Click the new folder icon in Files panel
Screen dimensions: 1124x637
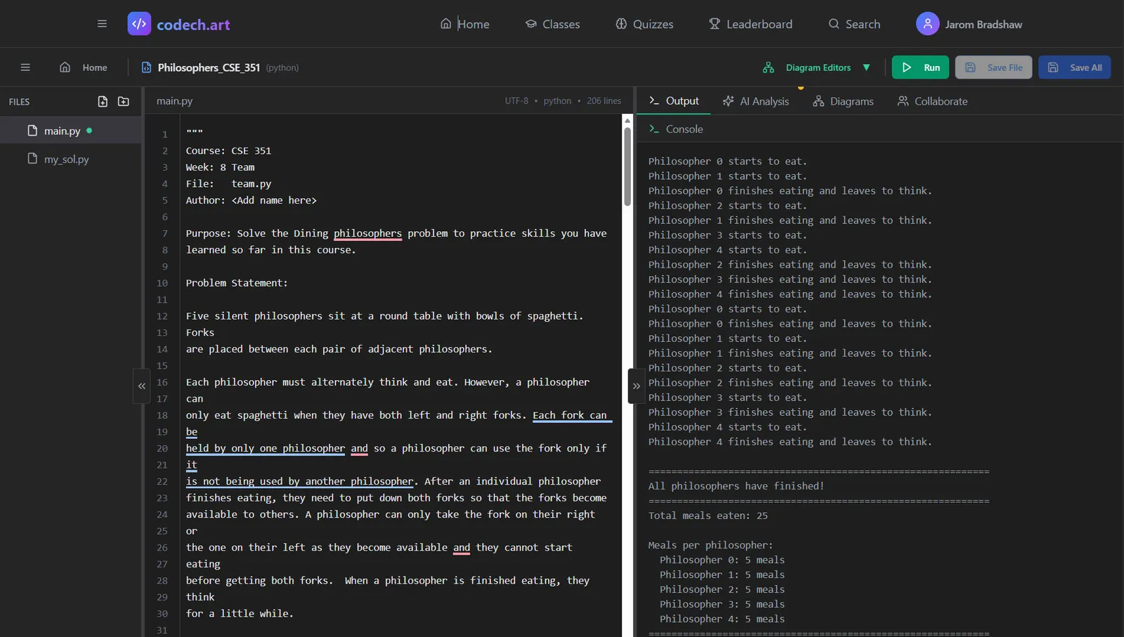[x=124, y=101]
